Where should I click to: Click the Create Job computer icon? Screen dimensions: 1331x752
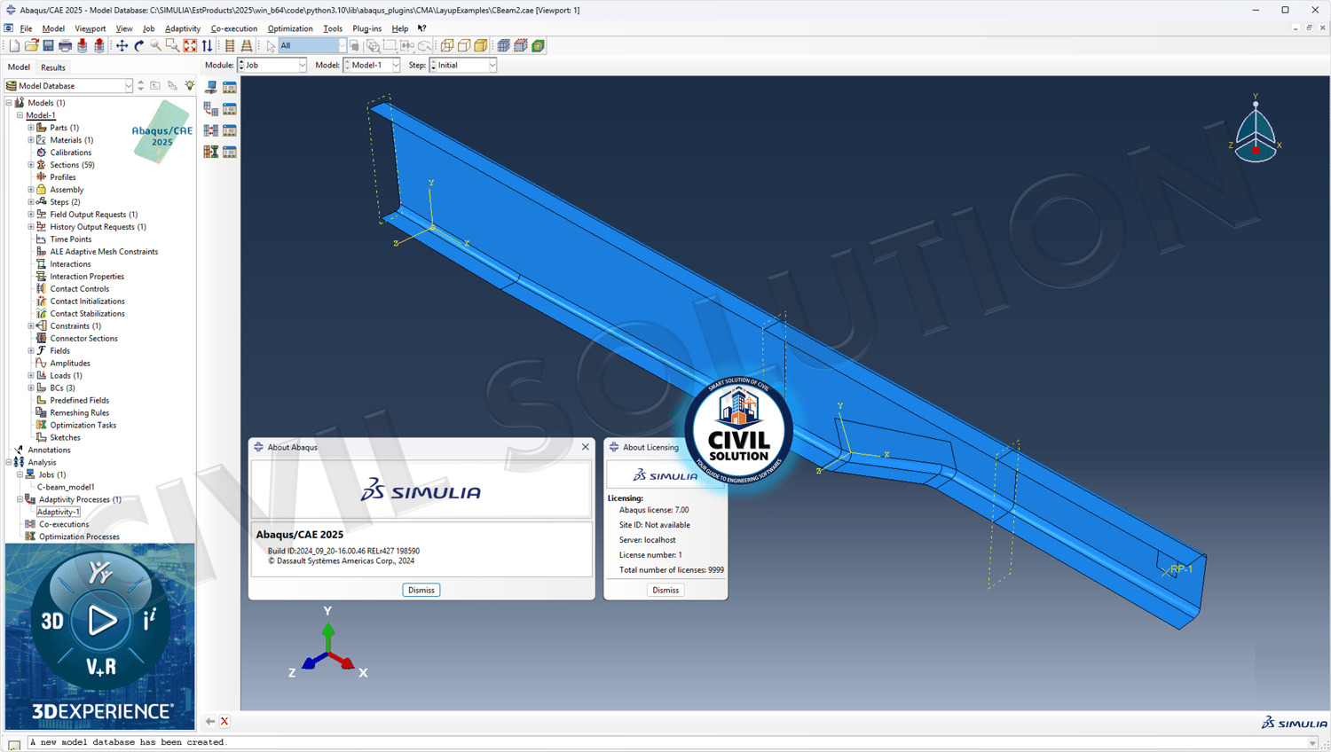point(211,88)
